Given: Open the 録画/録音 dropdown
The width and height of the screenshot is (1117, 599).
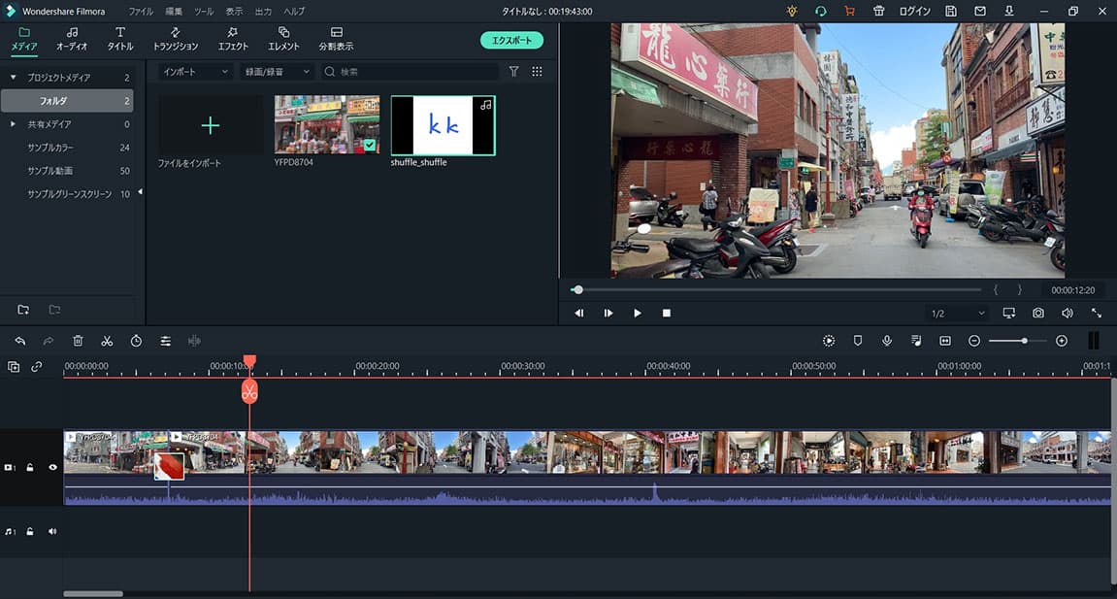Looking at the screenshot, I should 278,72.
